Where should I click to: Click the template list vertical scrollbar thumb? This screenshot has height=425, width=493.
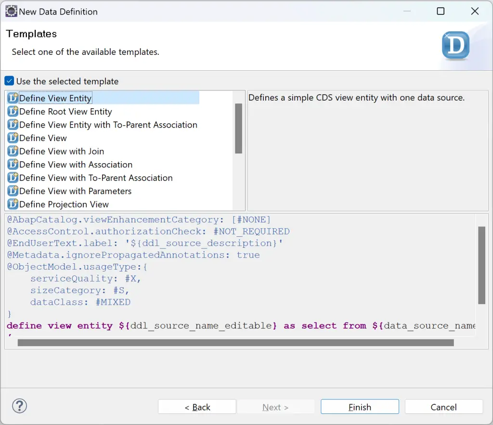[x=239, y=129]
